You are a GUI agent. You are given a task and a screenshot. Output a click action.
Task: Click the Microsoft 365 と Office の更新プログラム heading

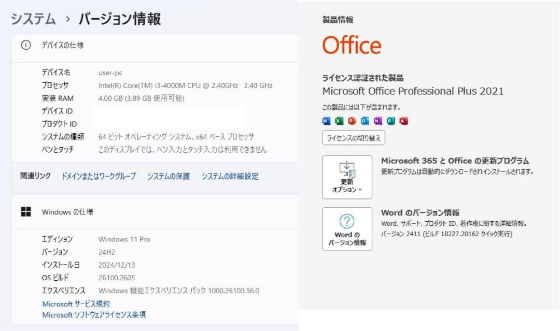[455, 161]
